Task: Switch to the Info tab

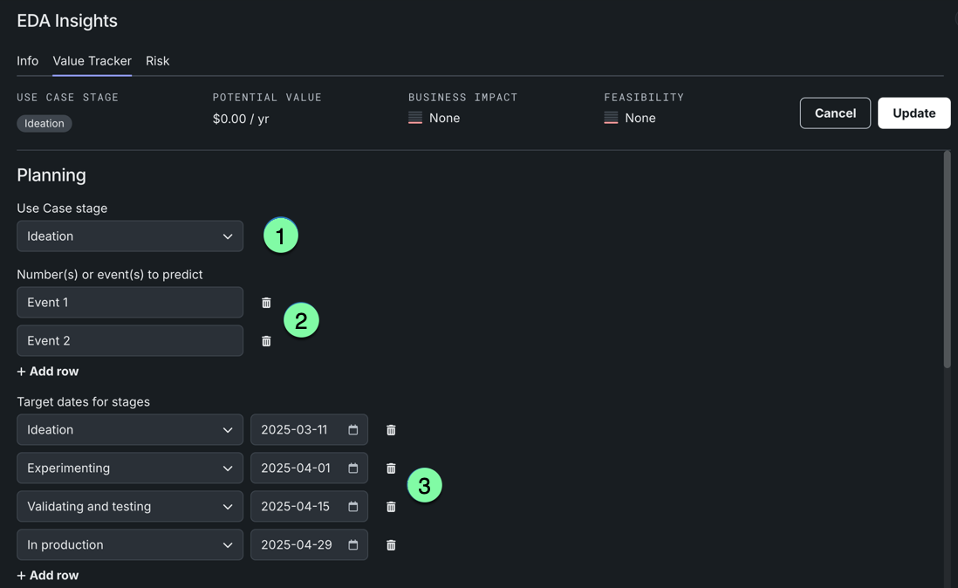Action: (28, 61)
